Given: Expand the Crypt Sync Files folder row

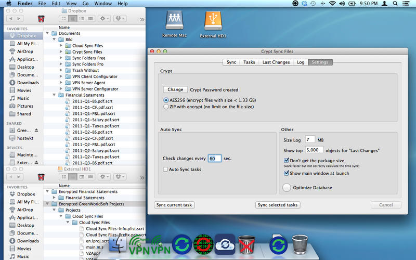Looking at the screenshot, I should (61, 51).
